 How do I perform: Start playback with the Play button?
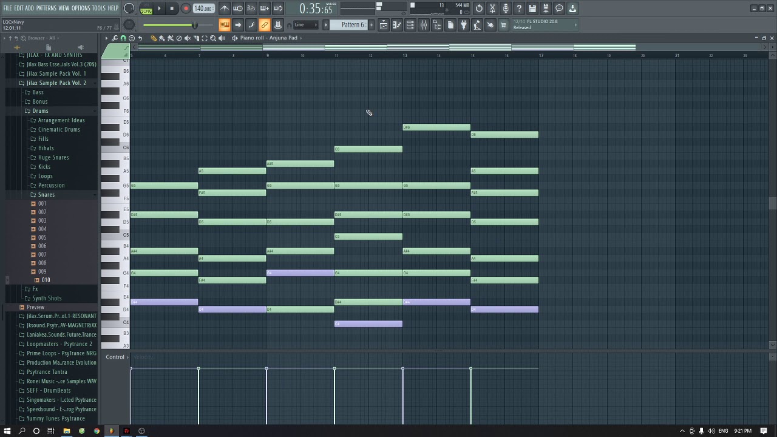[159, 8]
